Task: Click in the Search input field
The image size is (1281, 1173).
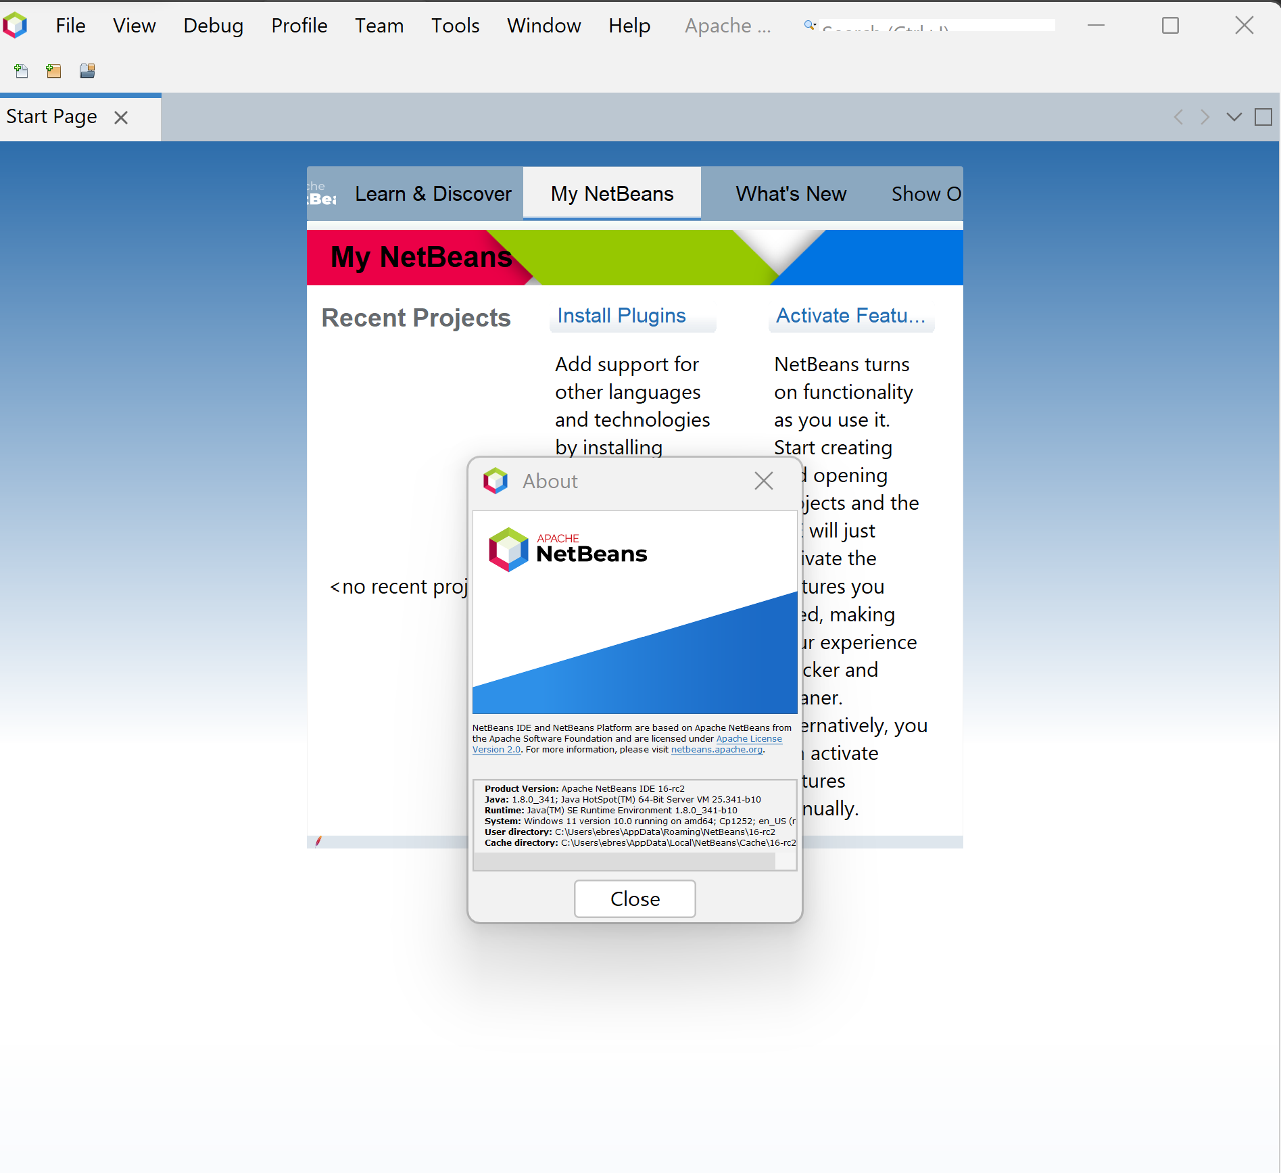Action: coord(937,26)
